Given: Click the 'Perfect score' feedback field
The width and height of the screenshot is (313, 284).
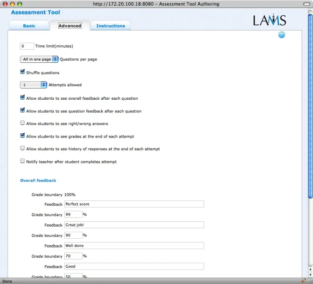Looking at the screenshot, I should click(x=134, y=204).
